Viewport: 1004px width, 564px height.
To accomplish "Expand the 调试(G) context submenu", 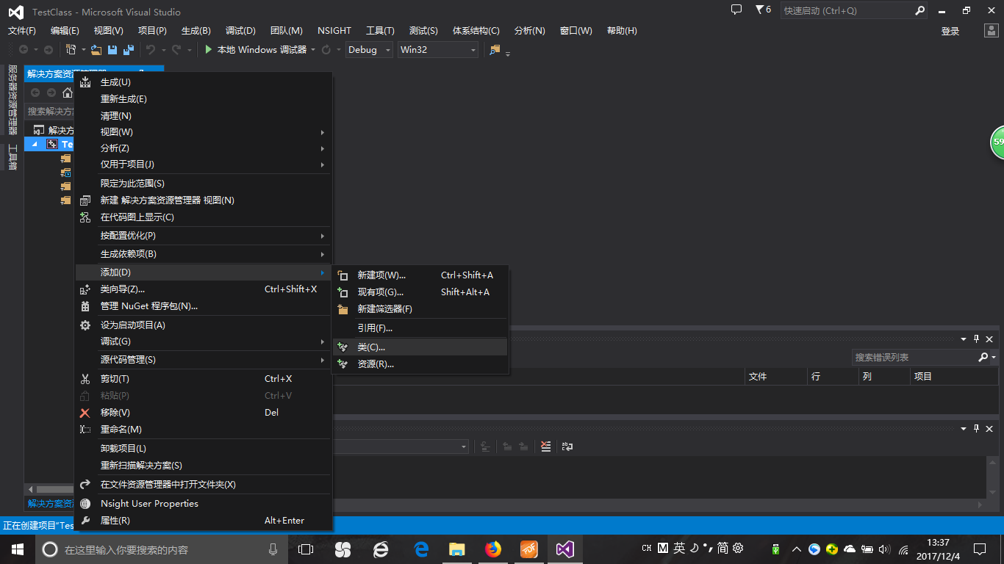I will click(204, 341).
